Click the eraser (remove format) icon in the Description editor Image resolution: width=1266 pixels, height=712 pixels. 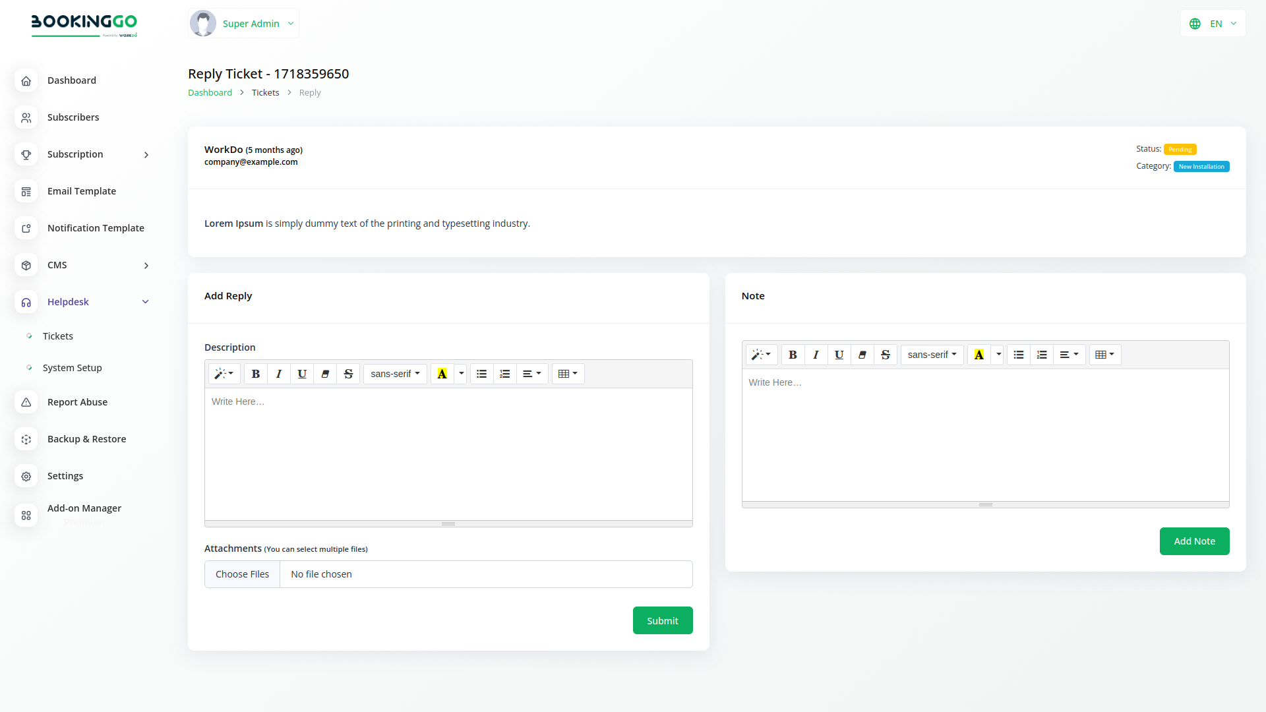(325, 374)
